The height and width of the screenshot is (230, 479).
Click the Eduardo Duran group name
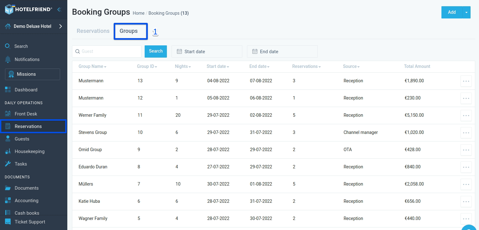tap(93, 167)
